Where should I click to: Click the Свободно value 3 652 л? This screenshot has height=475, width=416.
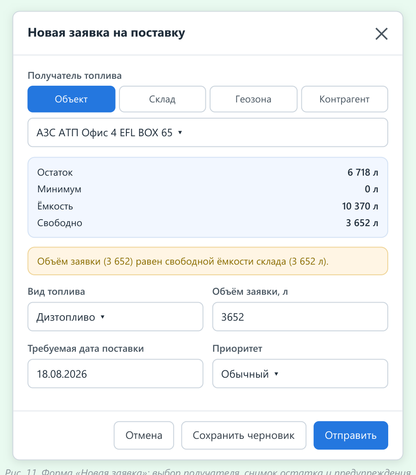pyautogui.click(x=362, y=223)
